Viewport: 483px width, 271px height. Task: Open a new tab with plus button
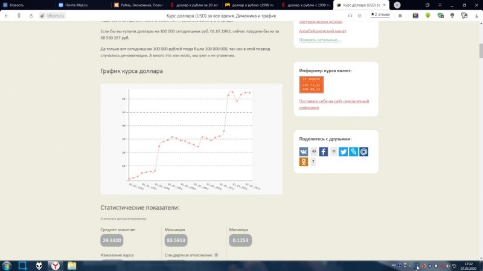(397, 5)
